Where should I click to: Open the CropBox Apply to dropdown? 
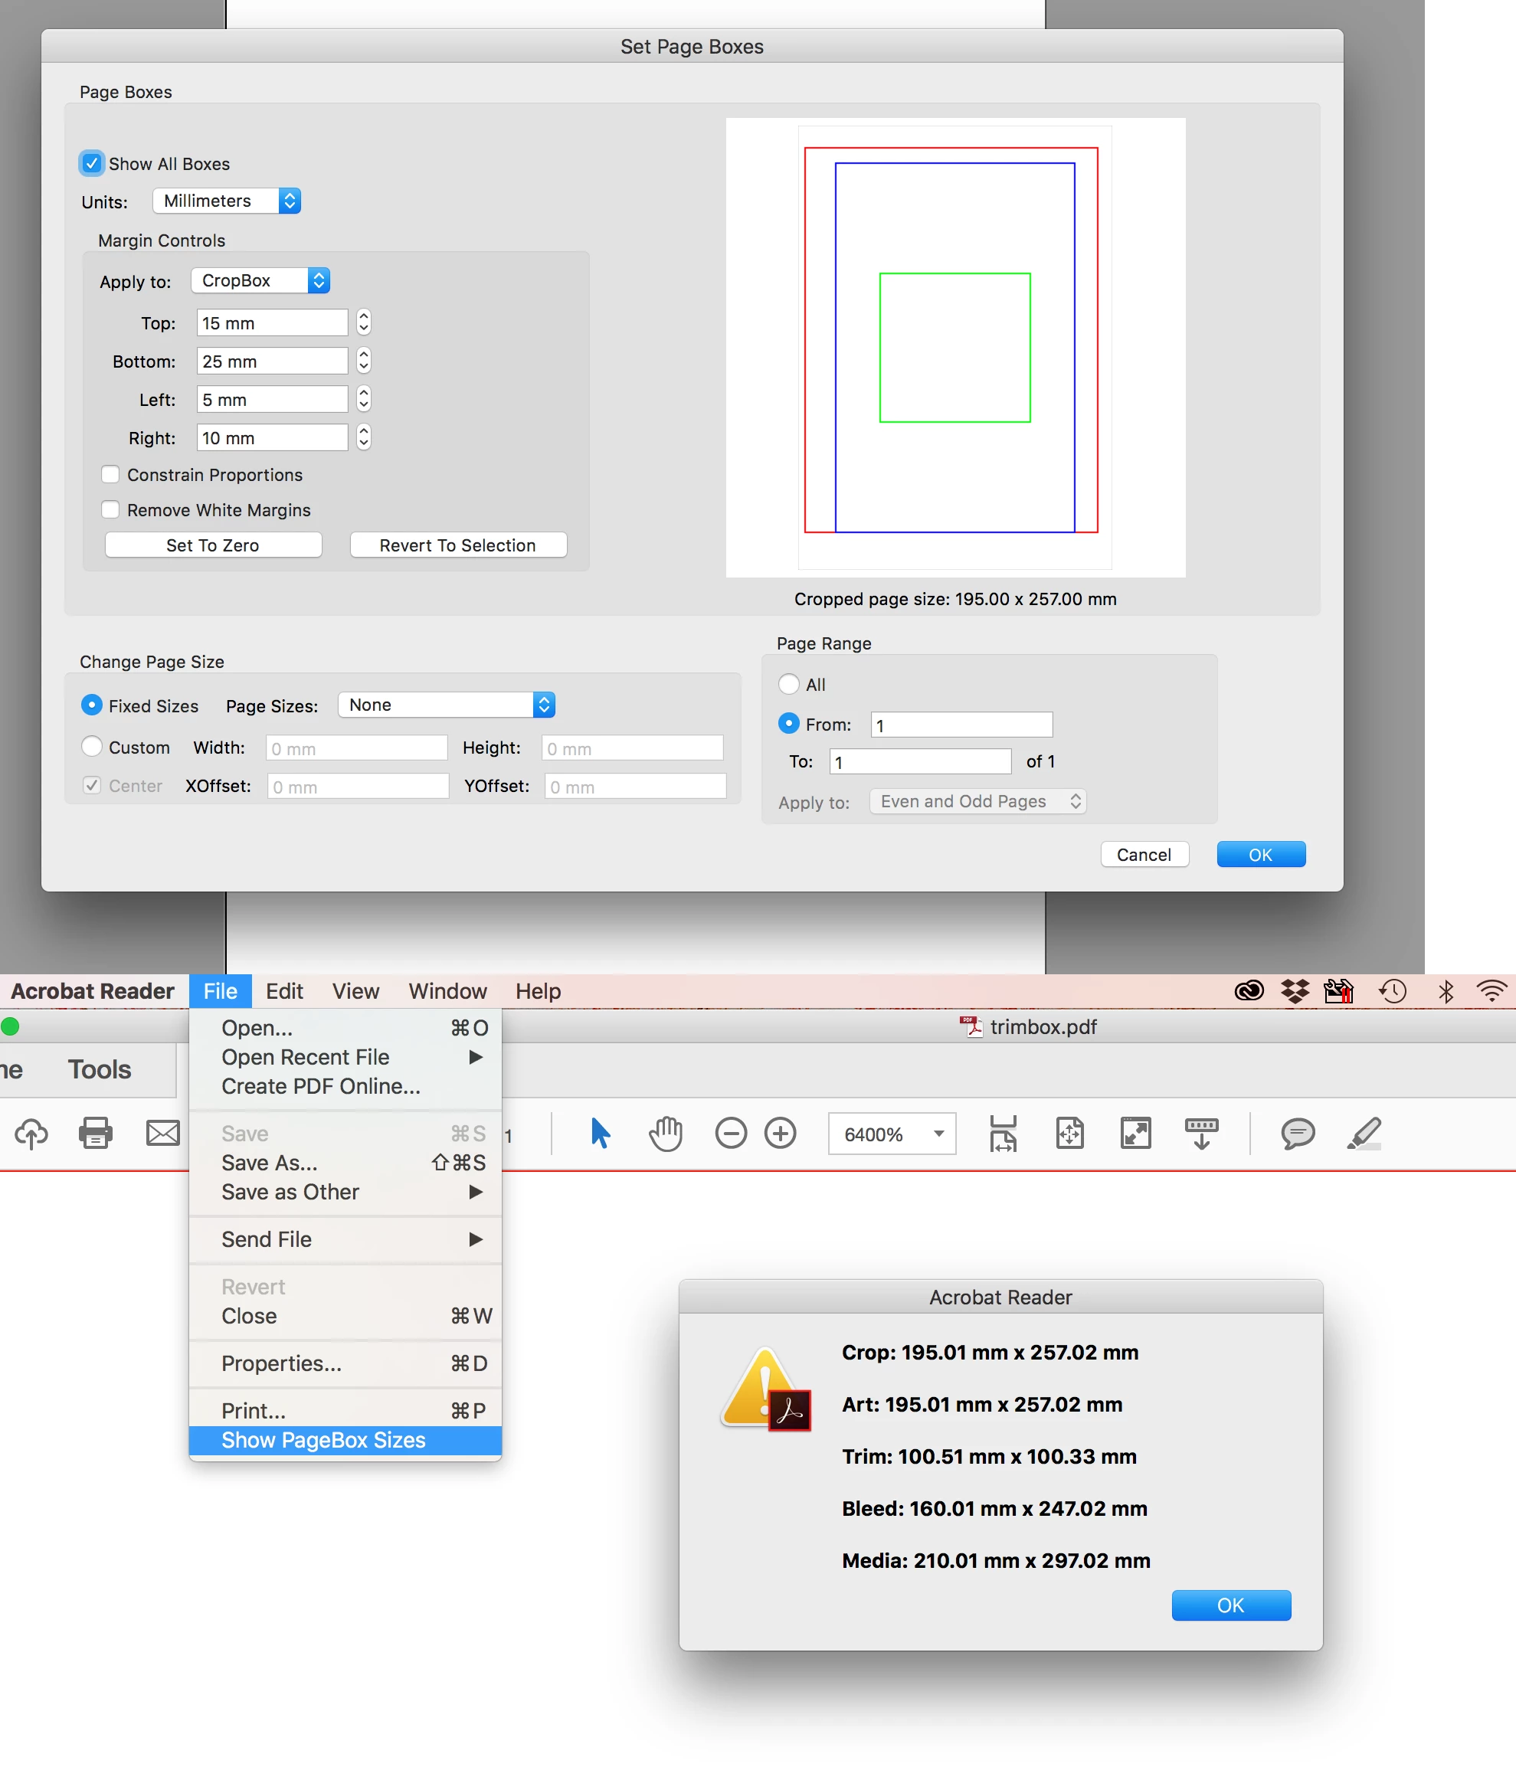tap(260, 281)
